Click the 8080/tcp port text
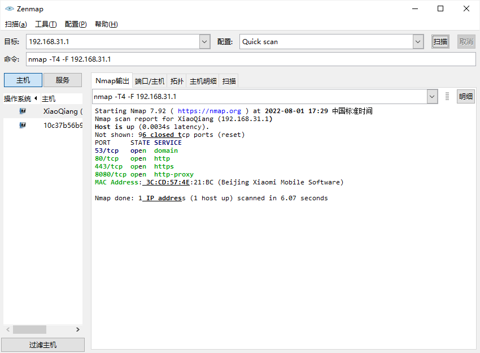Screen dimensions: 480x353 [111, 174]
